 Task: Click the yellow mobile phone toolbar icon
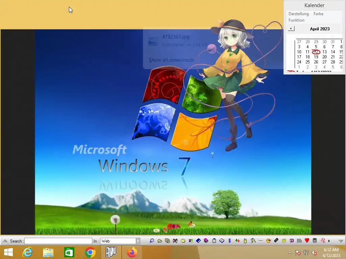(x=245, y=241)
